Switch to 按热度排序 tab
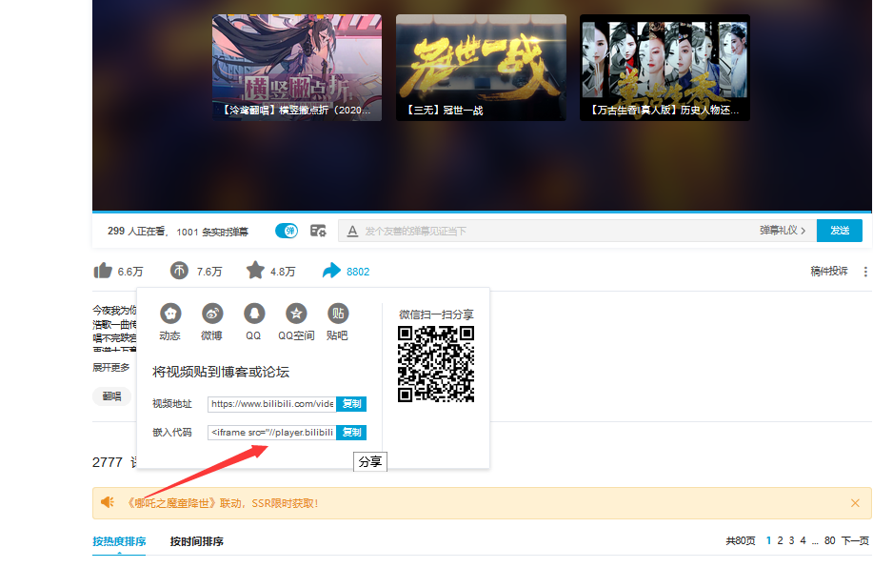Screen dimensions: 873x568 (x=119, y=541)
